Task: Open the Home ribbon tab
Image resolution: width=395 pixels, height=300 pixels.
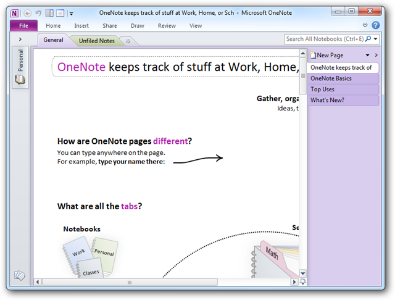Action: (x=53, y=26)
